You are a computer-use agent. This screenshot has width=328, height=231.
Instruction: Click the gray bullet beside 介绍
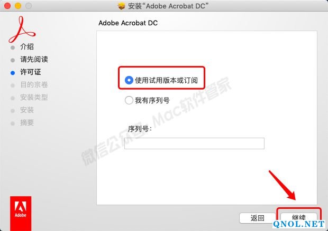(x=13, y=47)
